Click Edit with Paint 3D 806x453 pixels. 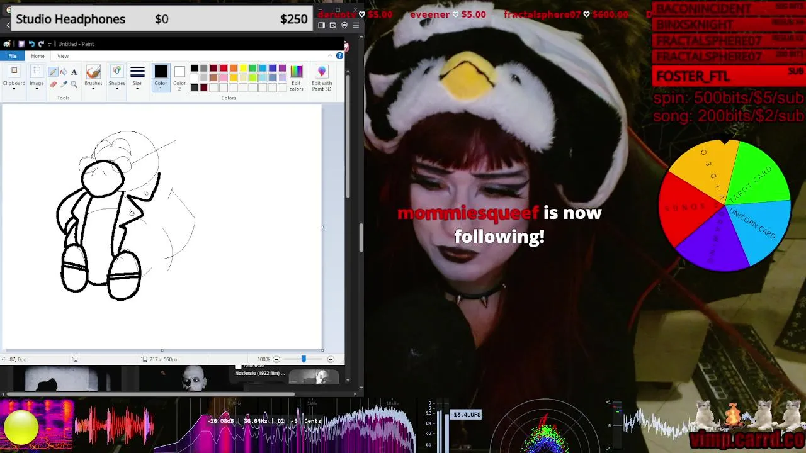(x=322, y=78)
